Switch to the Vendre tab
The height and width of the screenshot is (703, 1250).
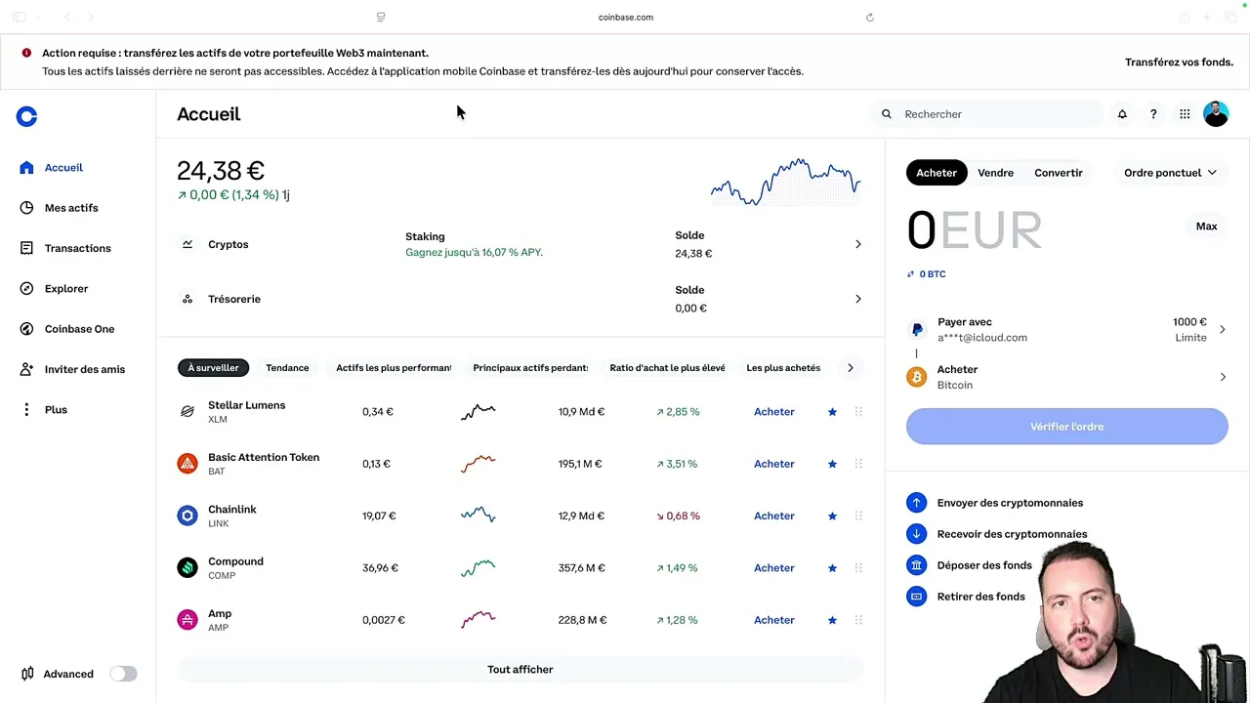(995, 172)
